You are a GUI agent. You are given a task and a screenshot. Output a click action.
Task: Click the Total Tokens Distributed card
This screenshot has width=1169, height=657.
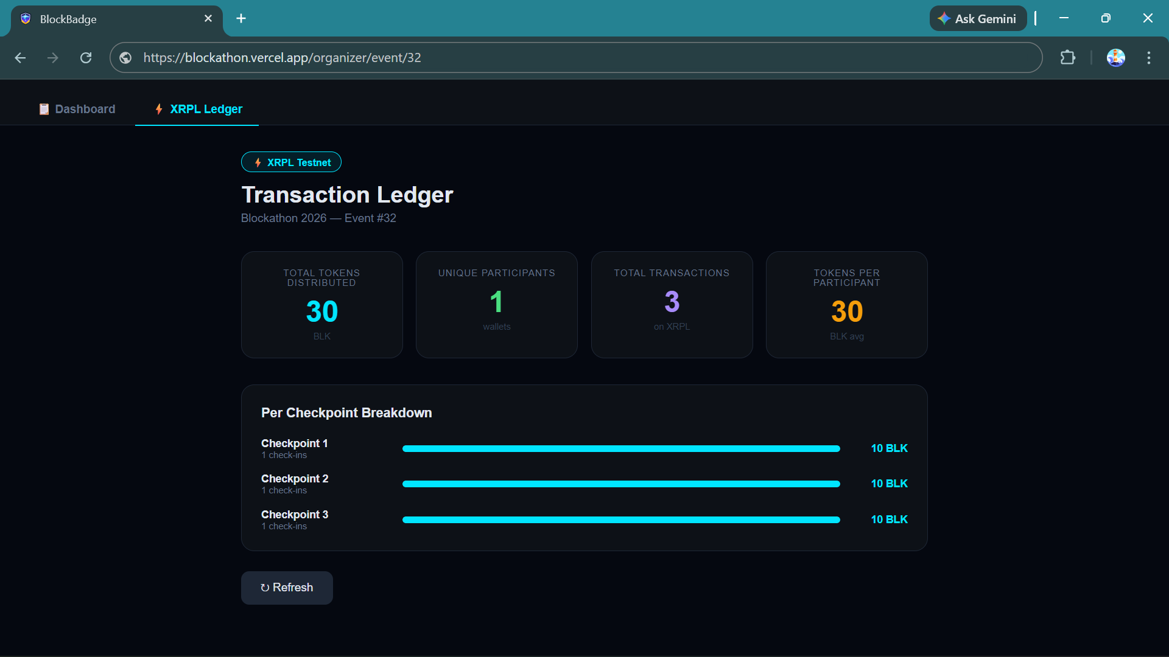click(x=321, y=304)
